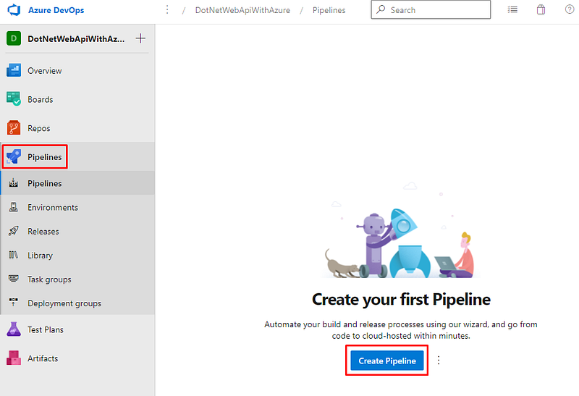This screenshot has width=579, height=396.
Task: Focus the Search input field
Action: click(x=431, y=9)
